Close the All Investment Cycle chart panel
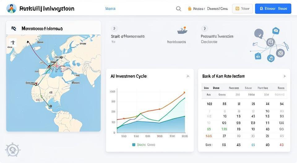 (188, 76)
